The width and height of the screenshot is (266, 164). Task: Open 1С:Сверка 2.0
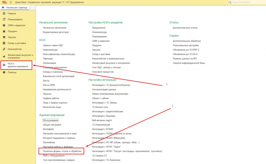coord(99,155)
